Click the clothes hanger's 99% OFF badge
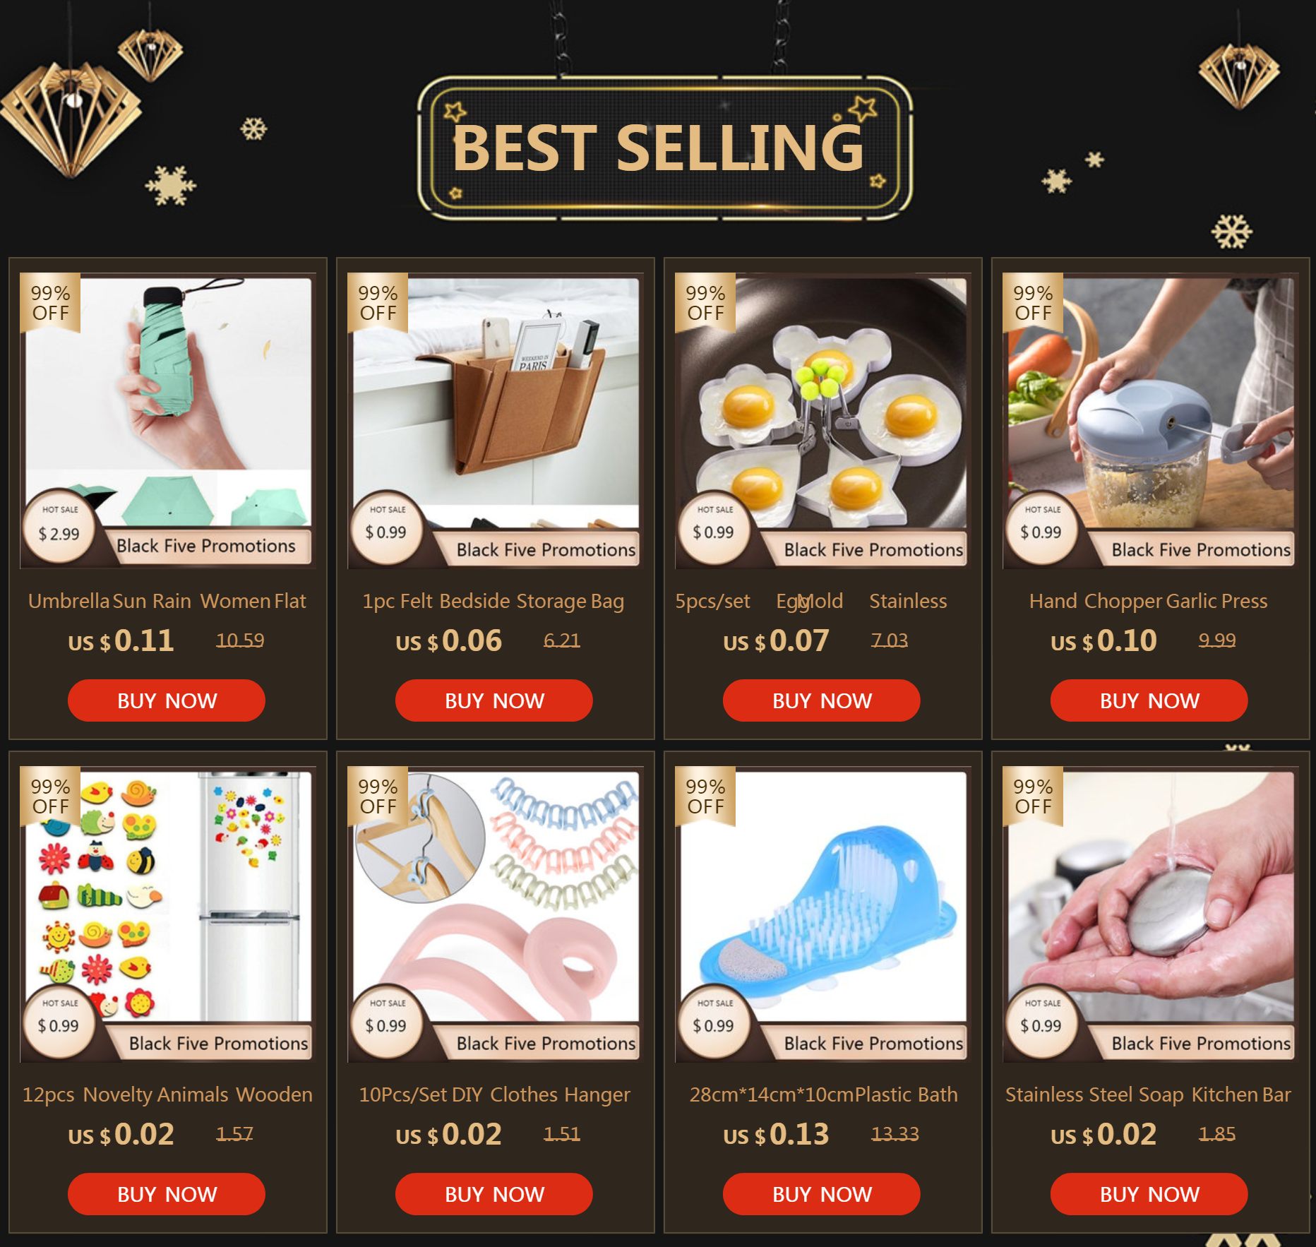The height and width of the screenshot is (1247, 1316). pos(378,796)
